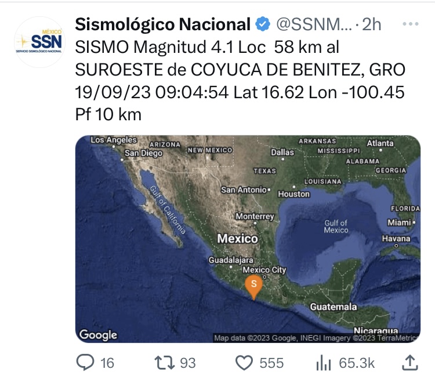Click the tweet text about SISMO Magnitud 4.1
435x387 pixels.
pyautogui.click(x=240, y=80)
